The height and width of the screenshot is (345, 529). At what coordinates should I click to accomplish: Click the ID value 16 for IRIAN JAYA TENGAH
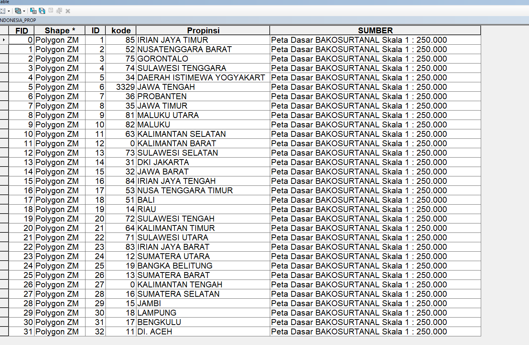coord(95,181)
